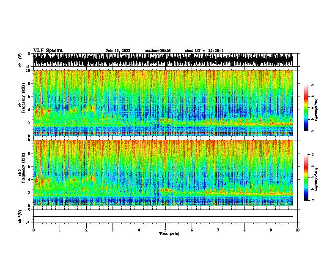
Task: Click the flat ch.3 voltage line
Action: click(163, 217)
